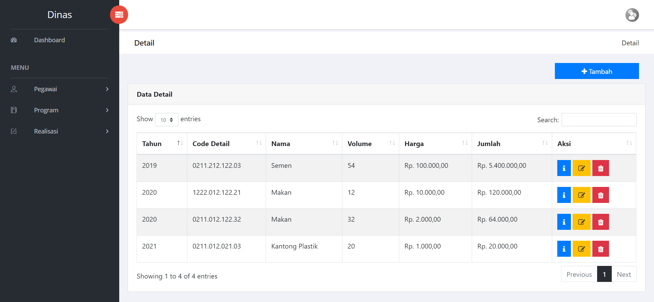Focus the Search input field
Screen dimensions: 654x302
coord(598,120)
